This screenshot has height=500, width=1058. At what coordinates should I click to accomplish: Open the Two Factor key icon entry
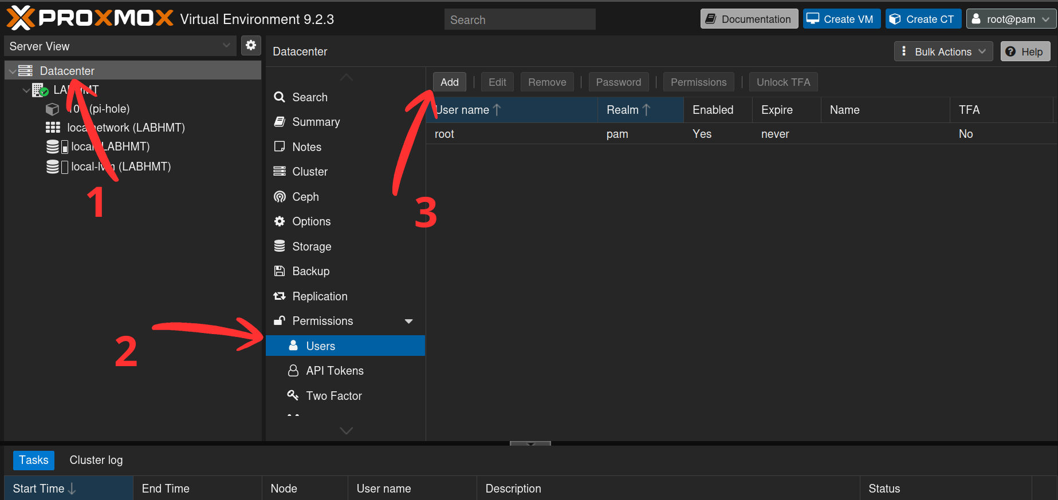click(x=293, y=395)
